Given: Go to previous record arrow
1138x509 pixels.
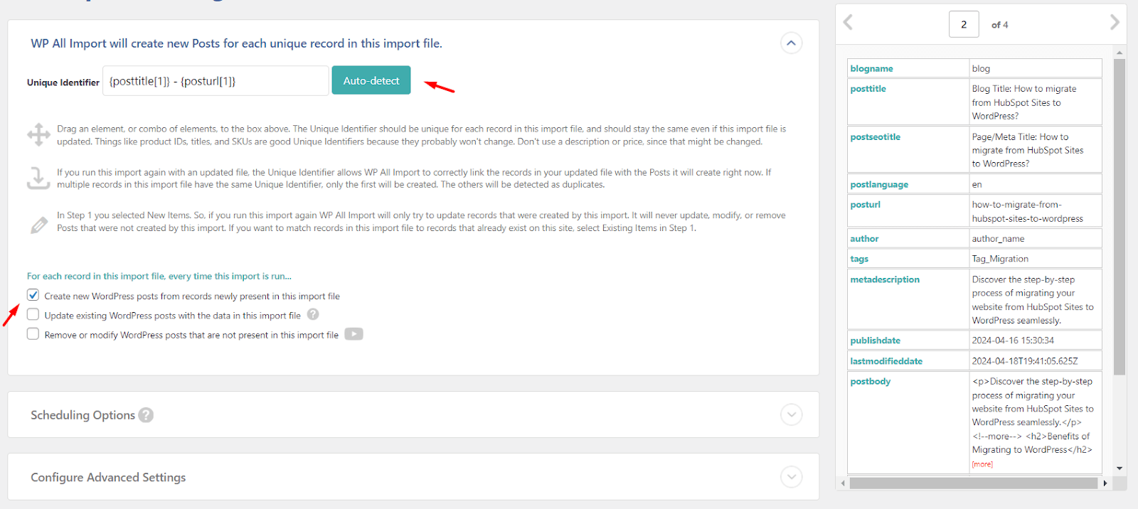Looking at the screenshot, I should coord(848,23).
